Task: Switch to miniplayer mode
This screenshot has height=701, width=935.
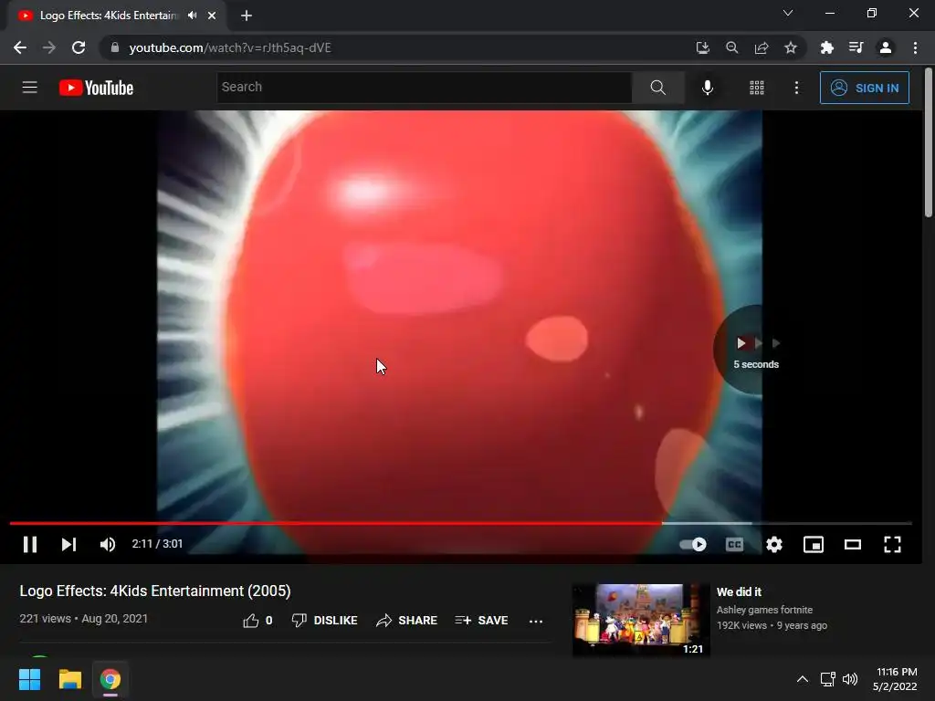Action: point(814,544)
